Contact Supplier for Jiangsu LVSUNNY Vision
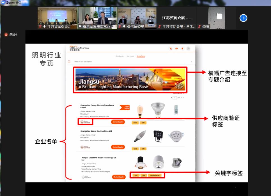Screen dimensions: 271x196 pyautogui.click(x=119, y=177)
